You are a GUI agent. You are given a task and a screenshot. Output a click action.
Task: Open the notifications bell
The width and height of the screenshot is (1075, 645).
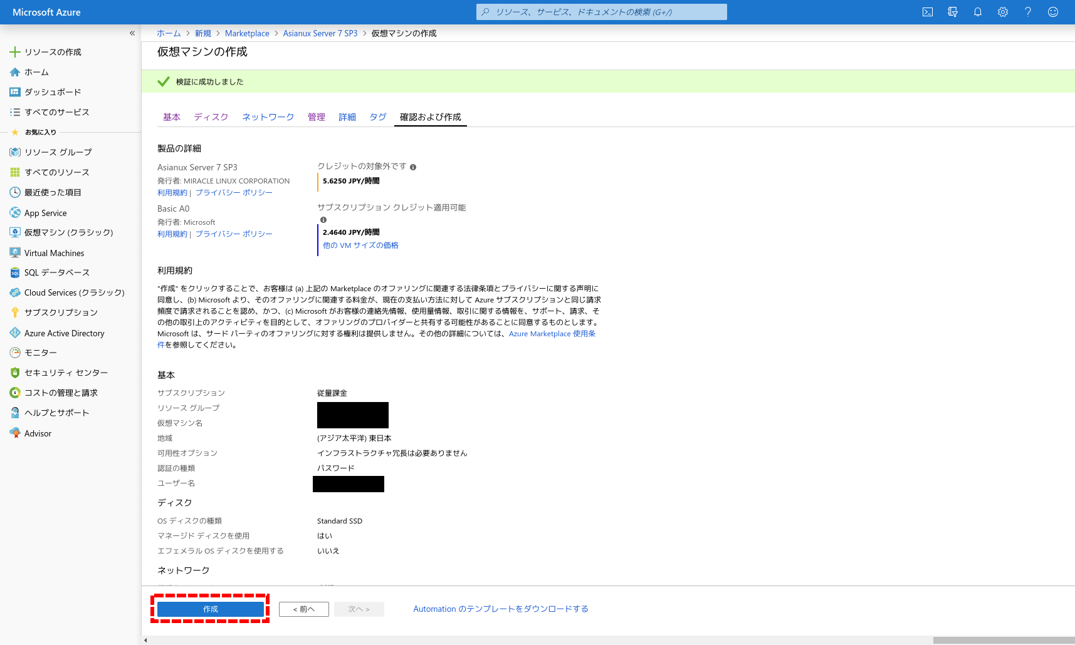pos(978,12)
